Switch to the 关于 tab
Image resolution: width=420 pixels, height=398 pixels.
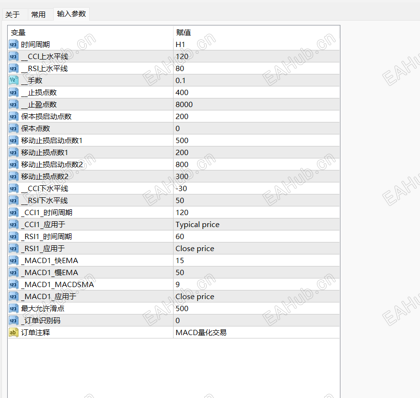[x=12, y=14]
